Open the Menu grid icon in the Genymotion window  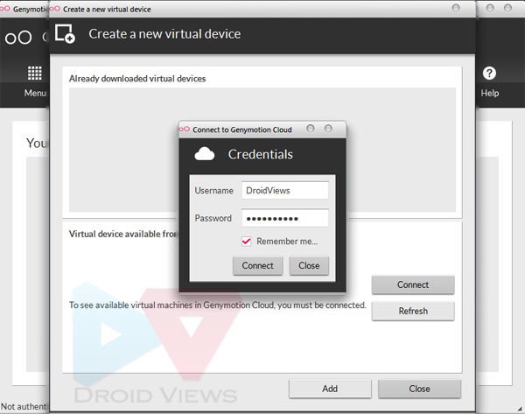34,73
